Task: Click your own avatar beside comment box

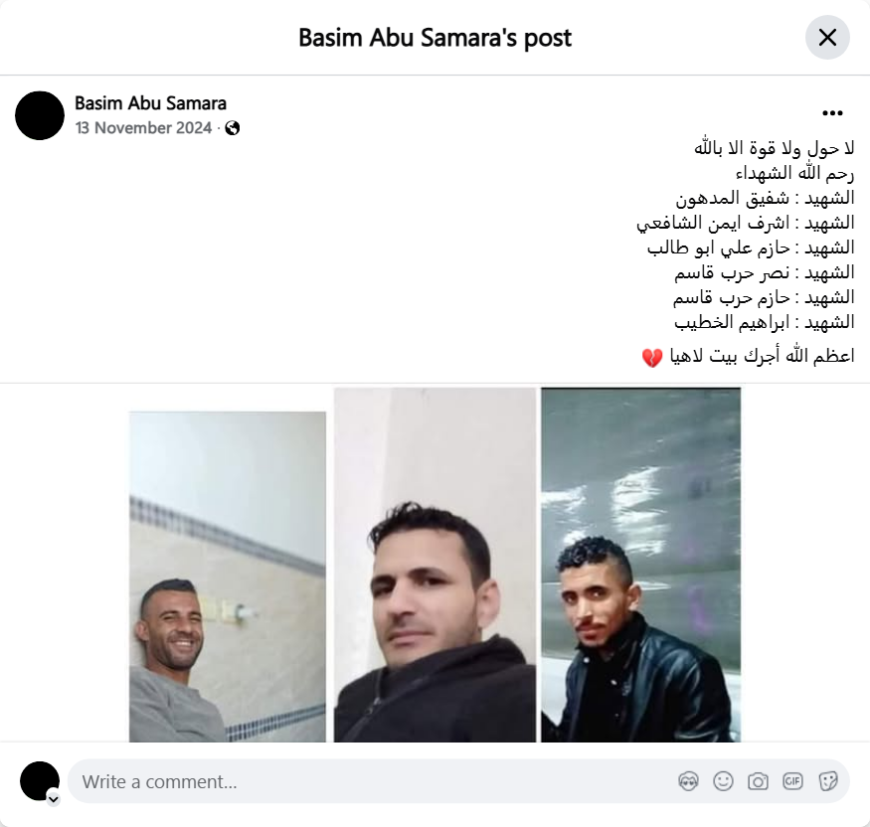Action: coord(40,781)
